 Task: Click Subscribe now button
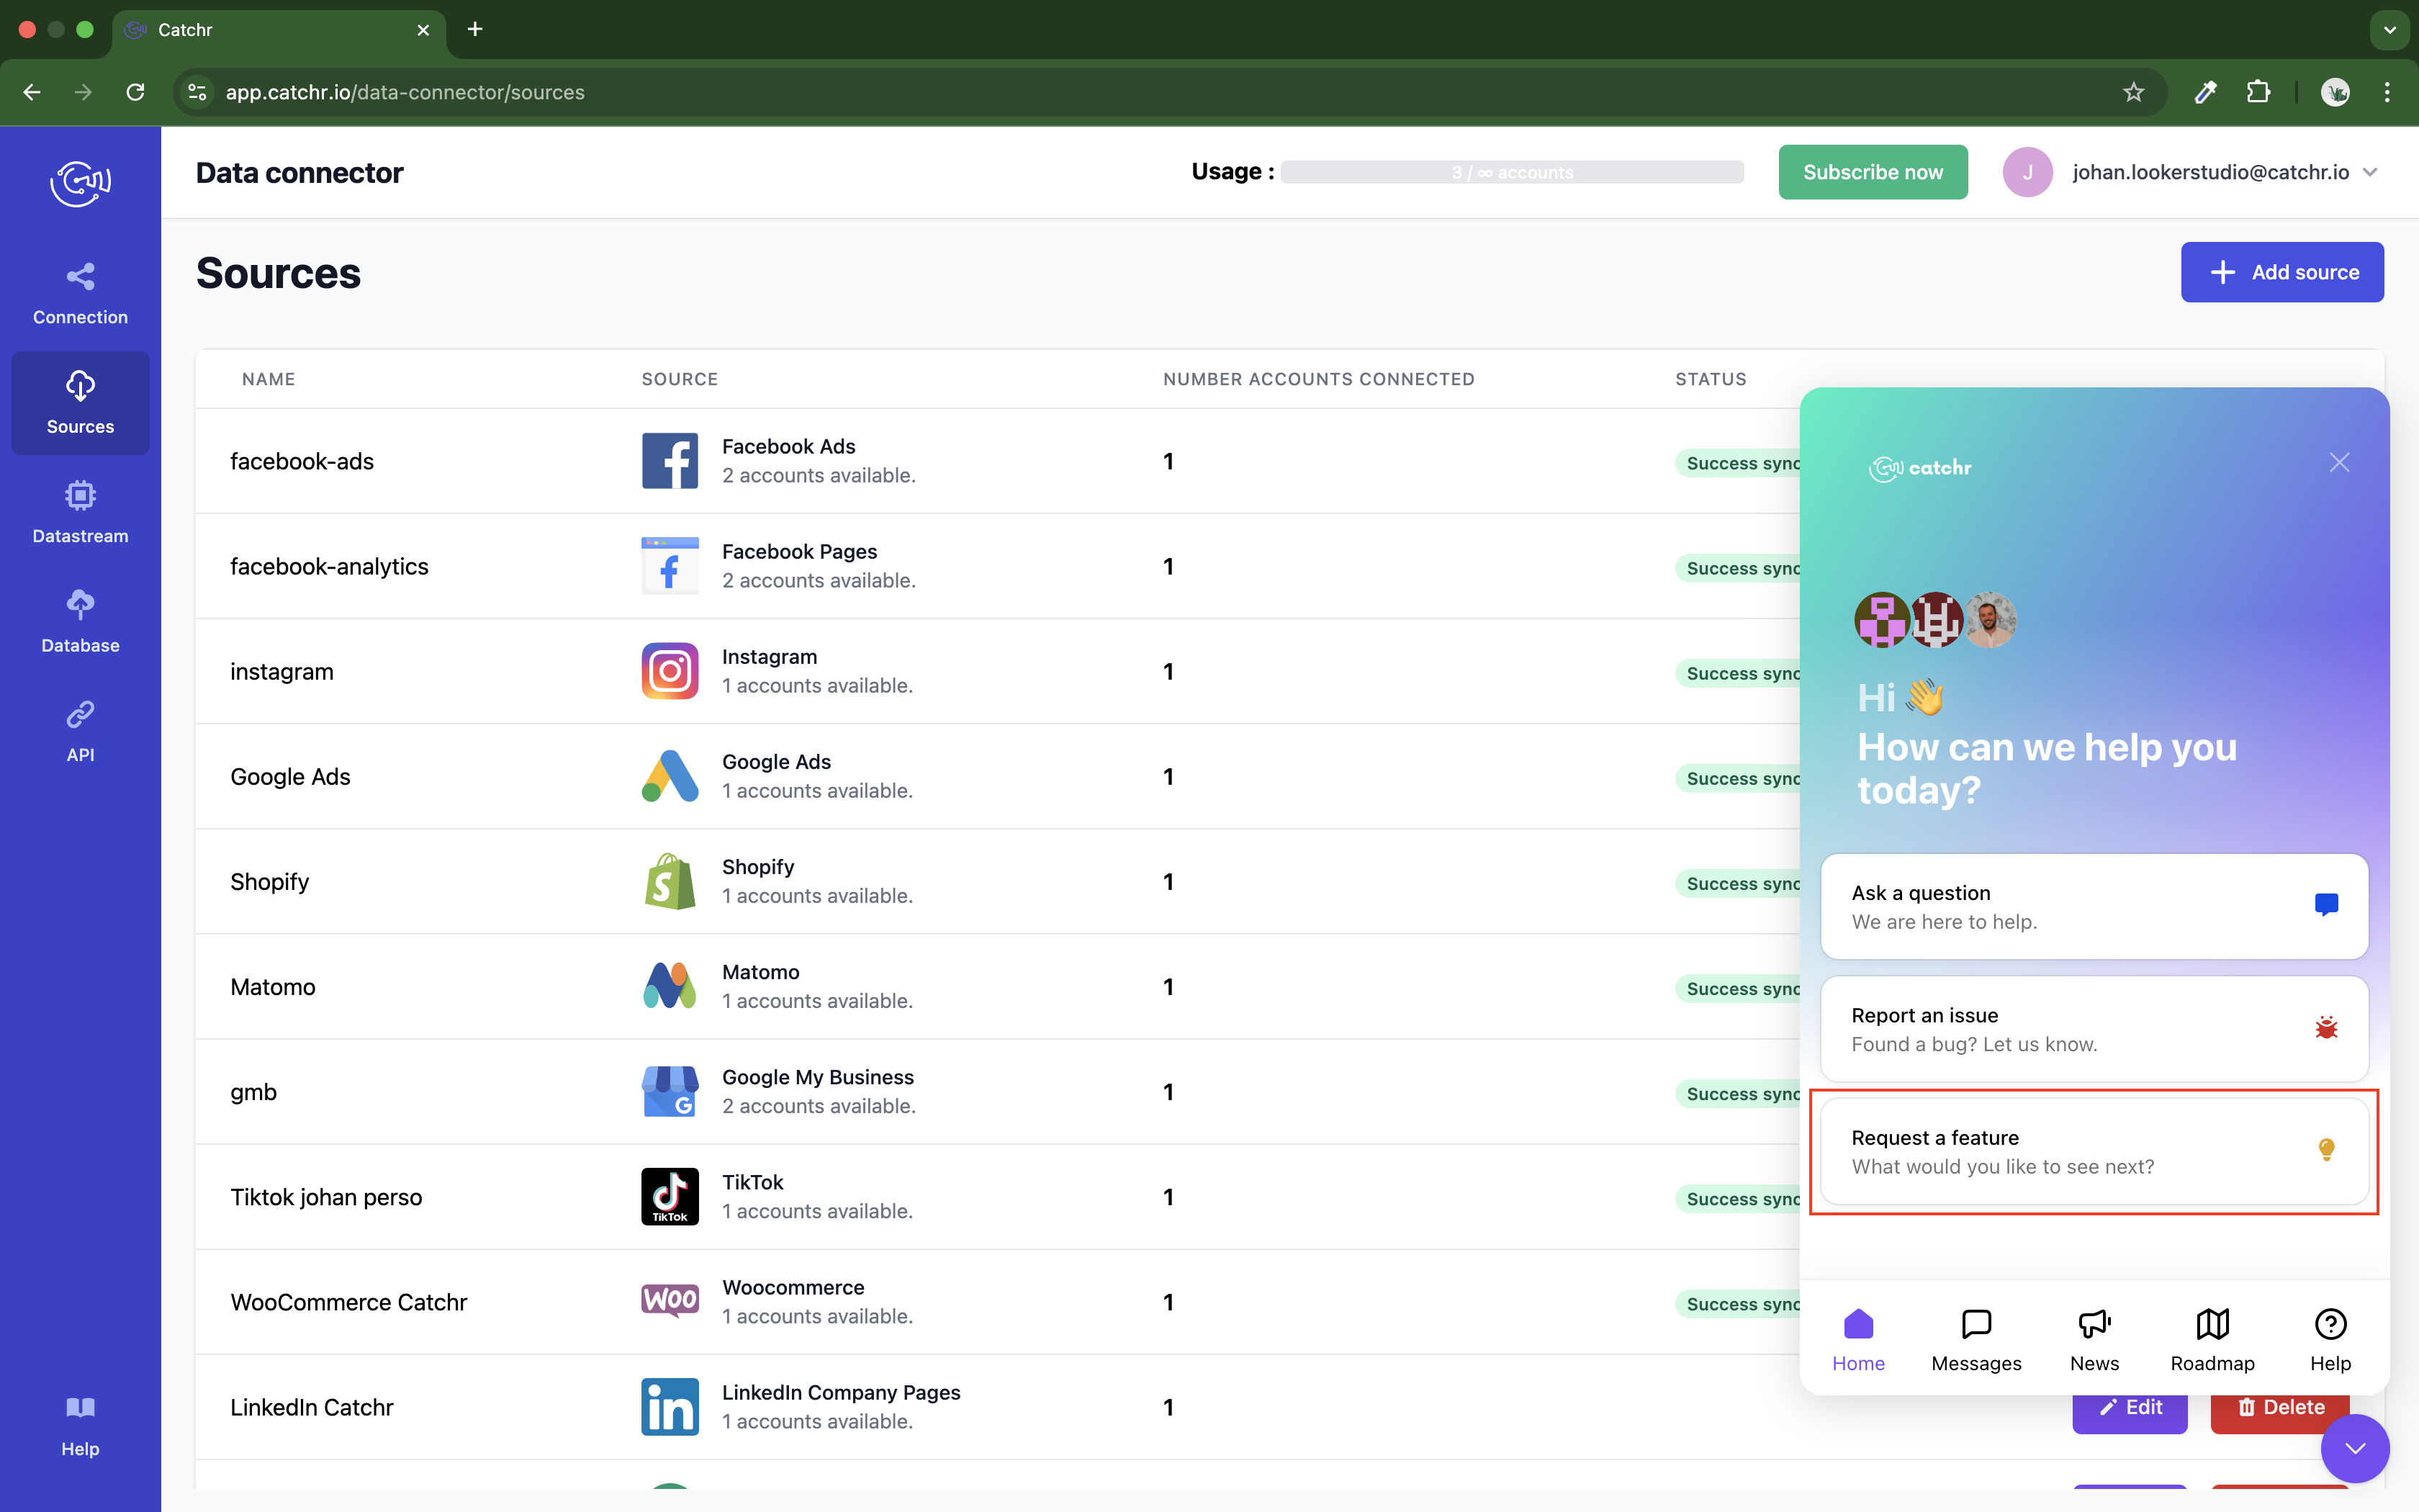coord(1873,172)
